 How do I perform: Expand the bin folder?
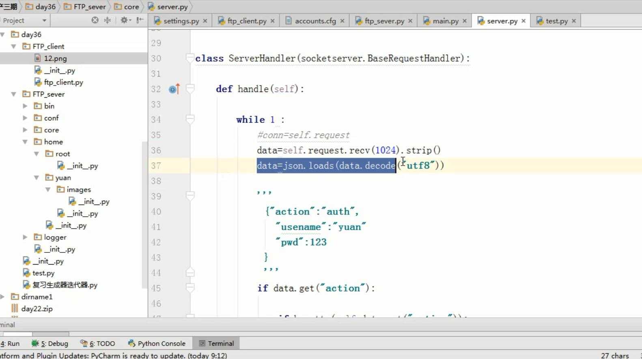click(25, 106)
